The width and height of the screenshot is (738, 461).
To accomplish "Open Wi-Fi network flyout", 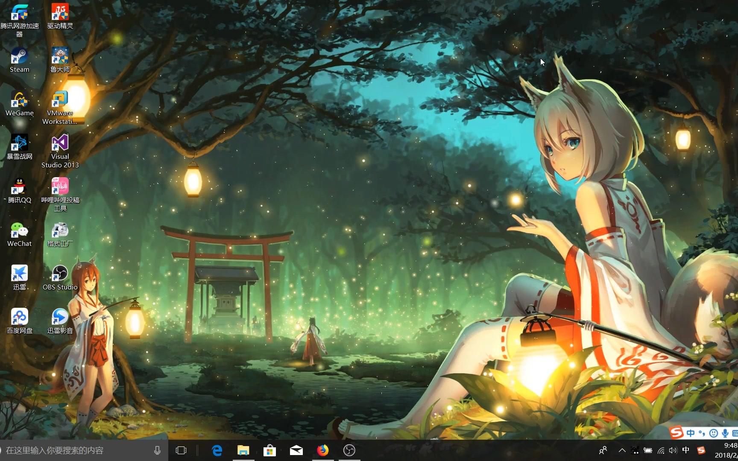I will (x=661, y=450).
